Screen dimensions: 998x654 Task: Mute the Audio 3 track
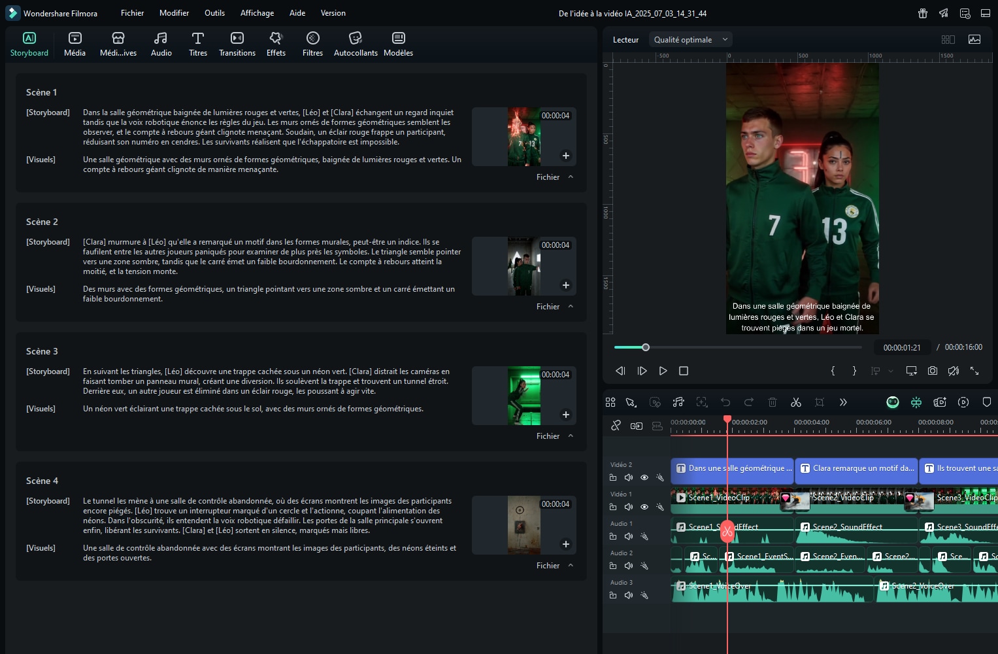(x=628, y=595)
